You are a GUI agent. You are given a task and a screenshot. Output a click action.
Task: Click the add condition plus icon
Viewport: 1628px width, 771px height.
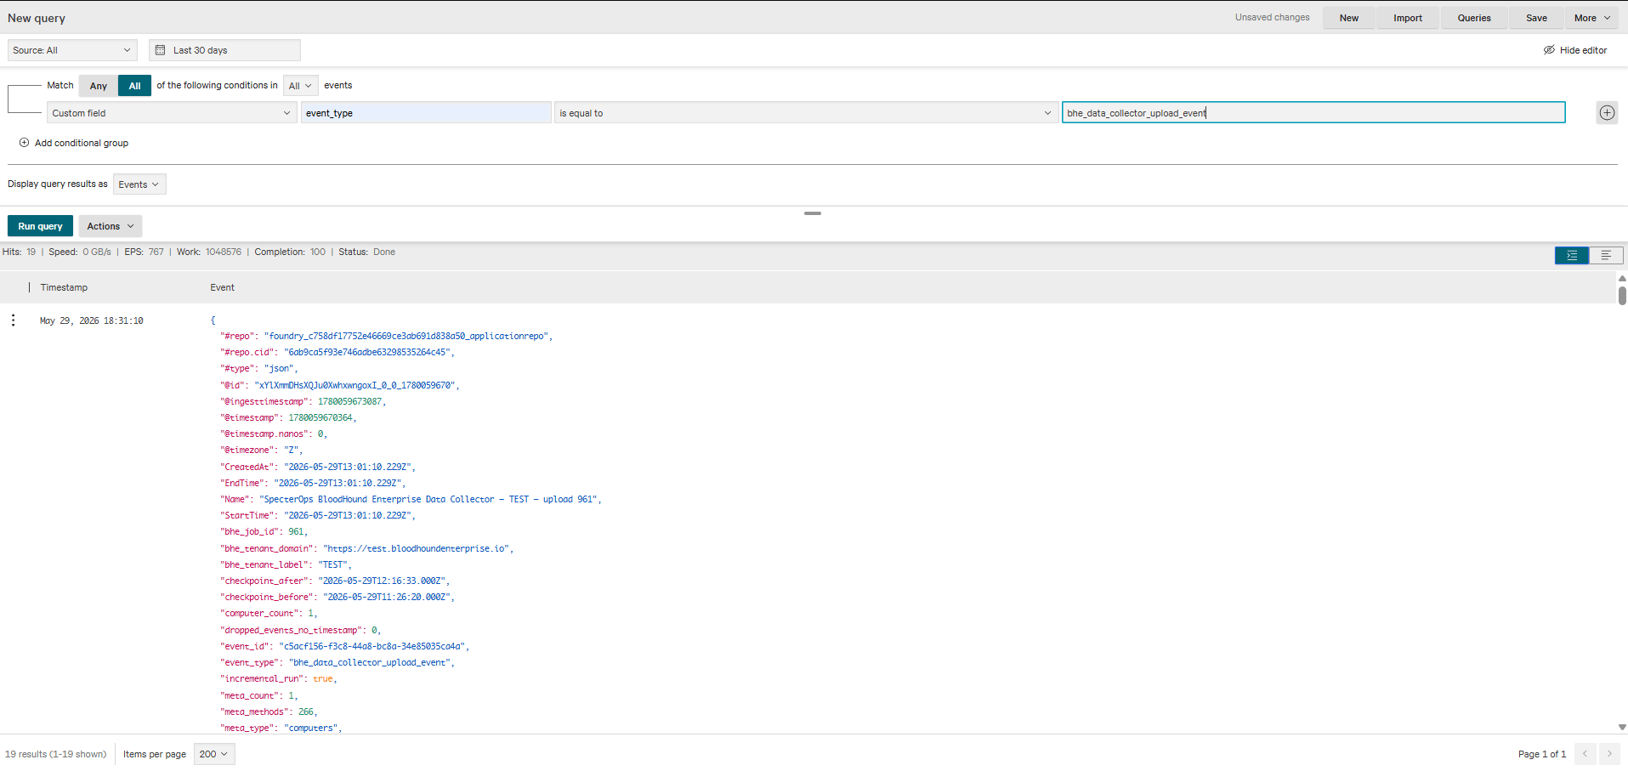pyautogui.click(x=1607, y=113)
